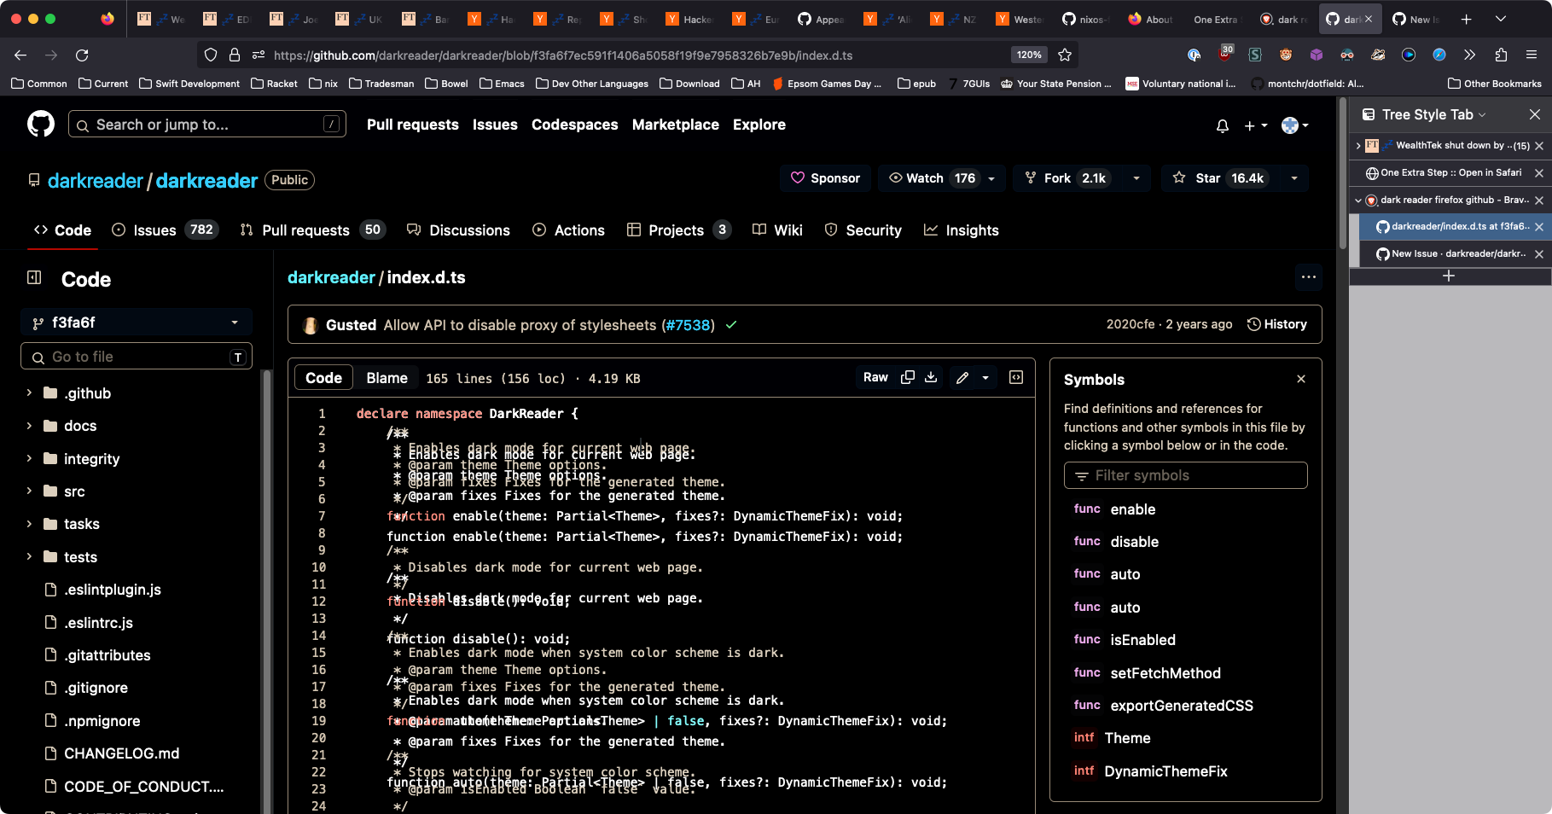Switch to the Blame tab
The width and height of the screenshot is (1552, 814).
[x=386, y=377]
